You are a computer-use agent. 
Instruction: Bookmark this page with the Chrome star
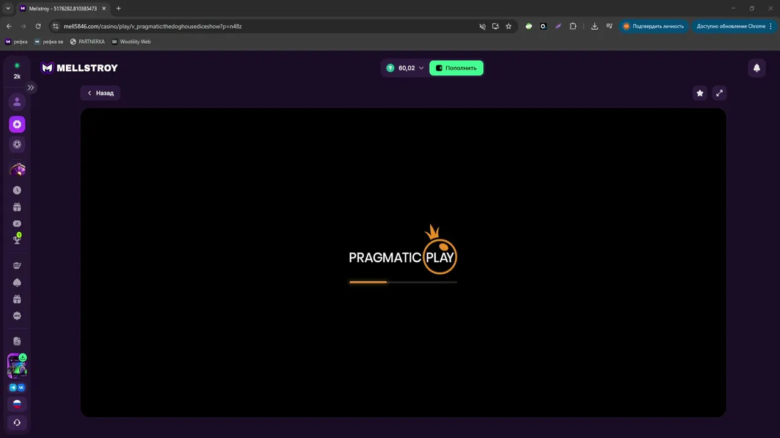click(509, 26)
